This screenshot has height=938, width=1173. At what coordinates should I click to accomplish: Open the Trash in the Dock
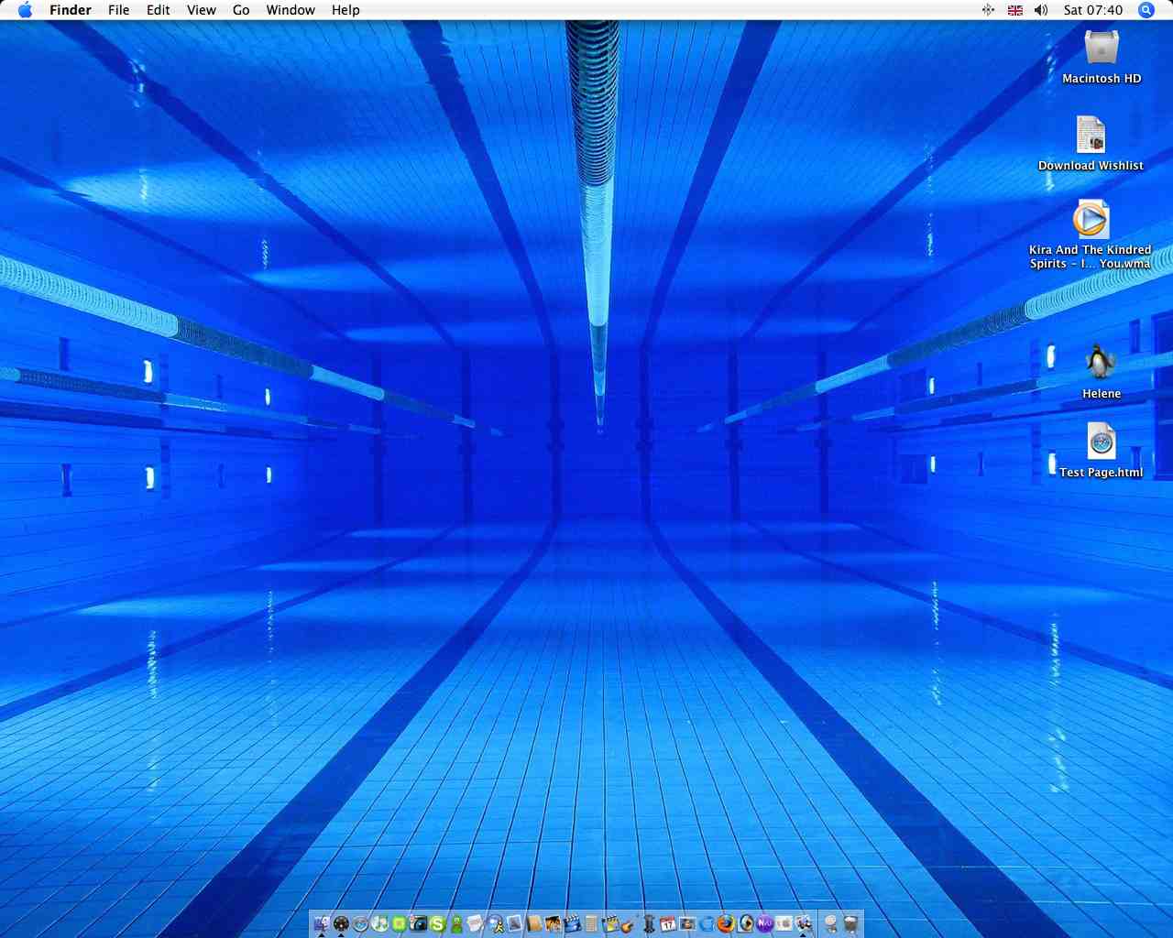coord(850,923)
